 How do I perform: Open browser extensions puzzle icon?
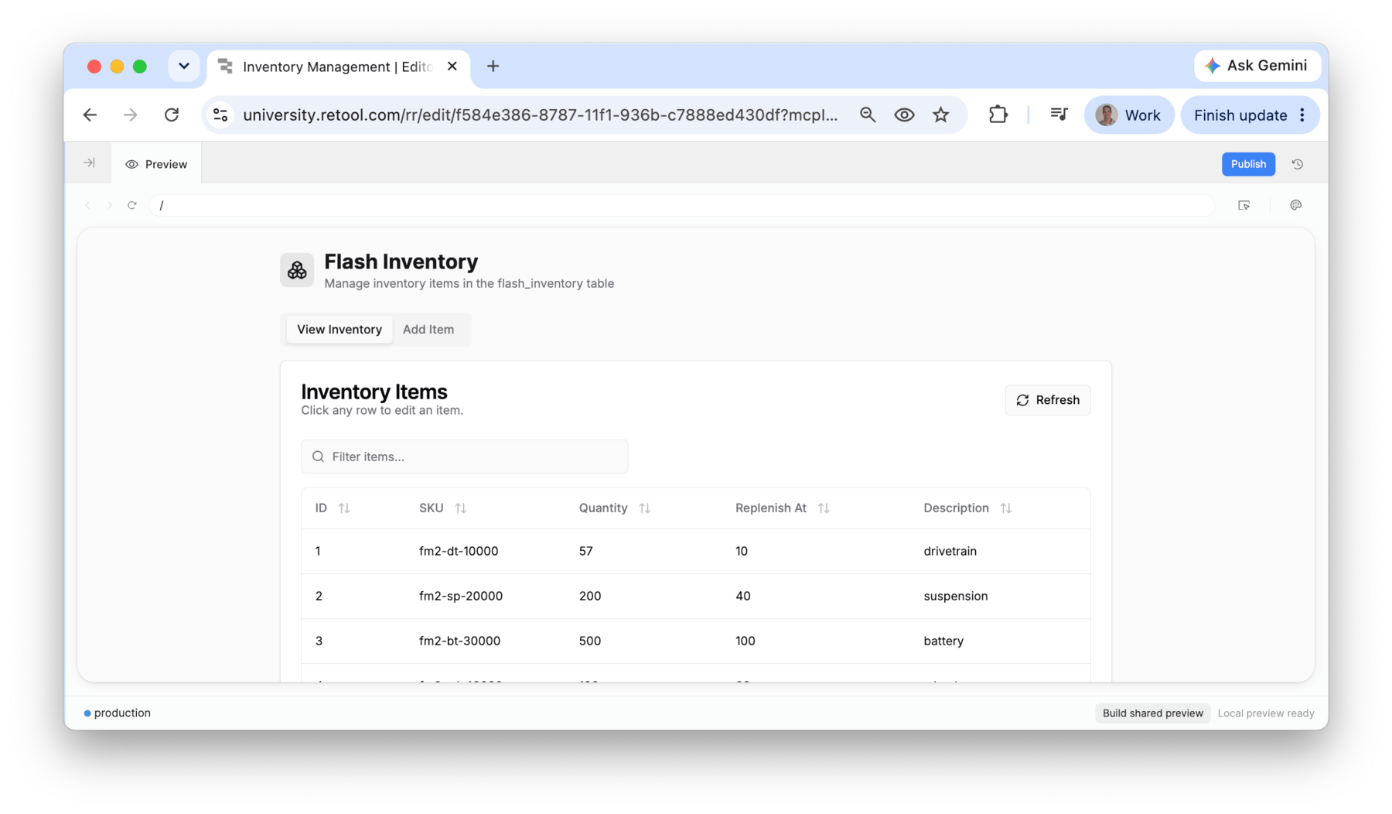tap(998, 115)
